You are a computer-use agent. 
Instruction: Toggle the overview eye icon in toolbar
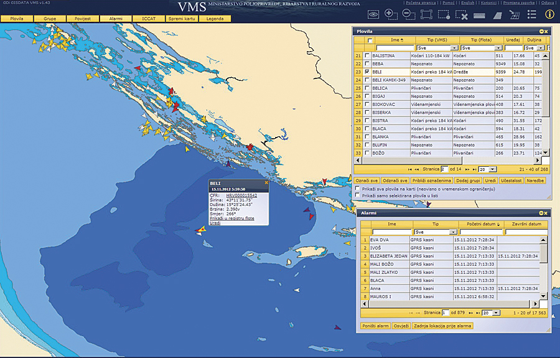point(373,14)
